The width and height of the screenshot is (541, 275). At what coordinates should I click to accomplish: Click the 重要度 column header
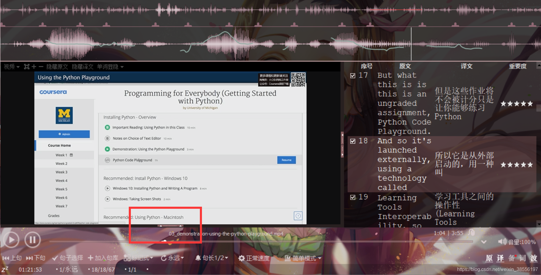(x=518, y=66)
